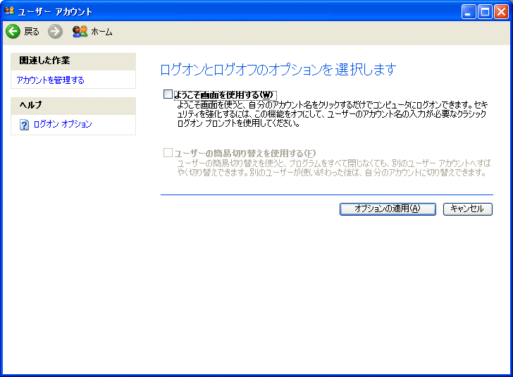The image size is (513, 377).
Task: Open the ログオン オプション help link
Action: [63, 124]
